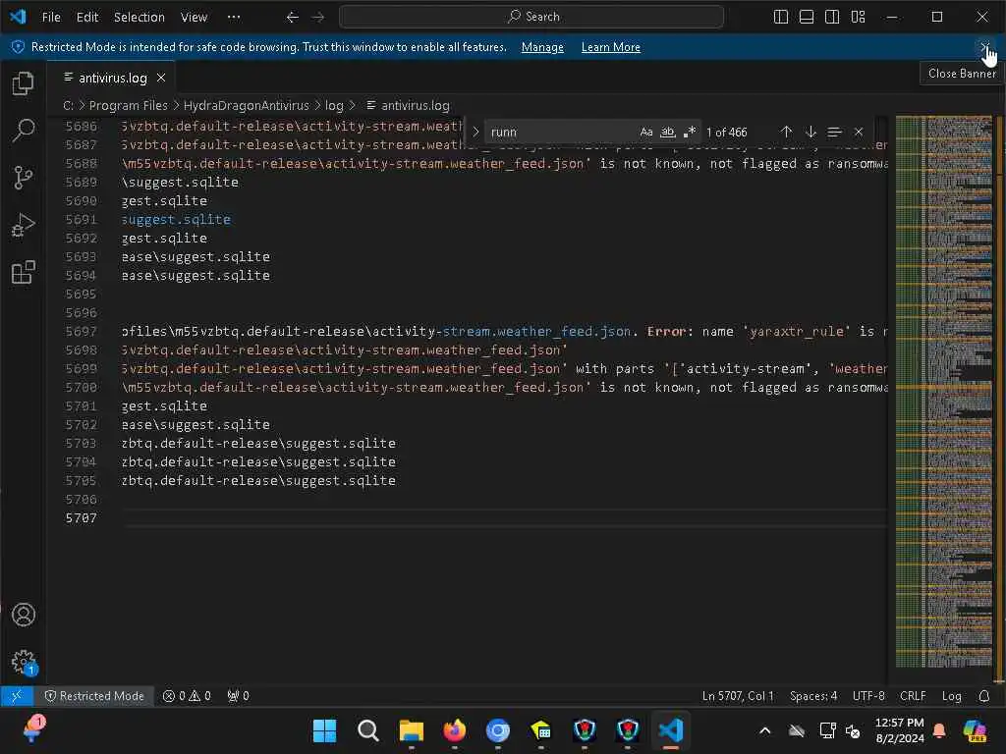
Task: Click line number 5697 in gutter
Action: click(81, 332)
